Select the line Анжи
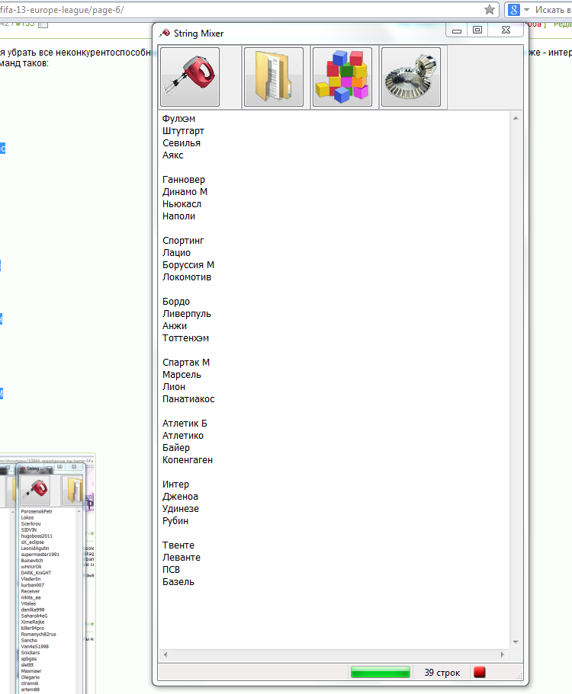This screenshot has width=572, height=694. pyautogui.click(x=175, y=326)
